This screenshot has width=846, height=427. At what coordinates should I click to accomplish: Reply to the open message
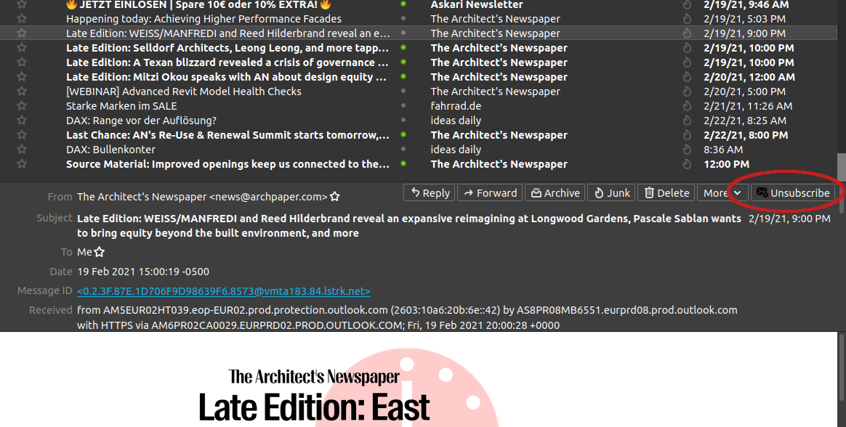point(430,192)
